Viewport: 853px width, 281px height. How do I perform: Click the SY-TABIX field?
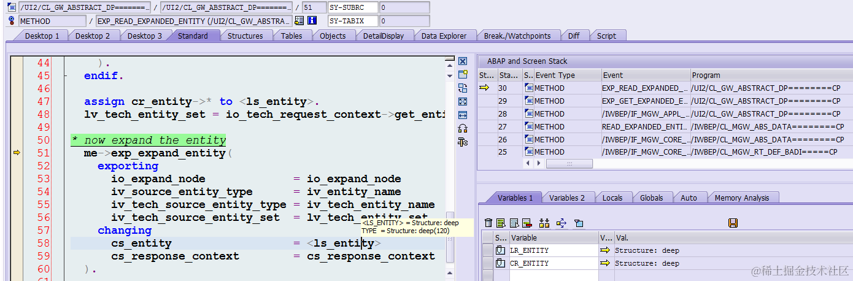pos(352,21)
